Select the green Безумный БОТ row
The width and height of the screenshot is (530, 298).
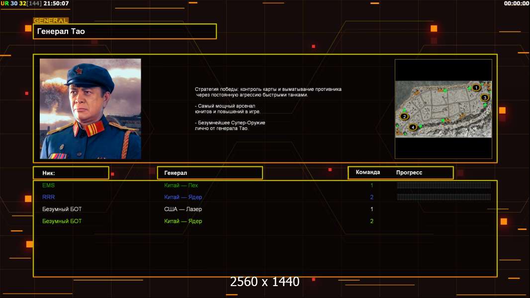pos(62,222)
